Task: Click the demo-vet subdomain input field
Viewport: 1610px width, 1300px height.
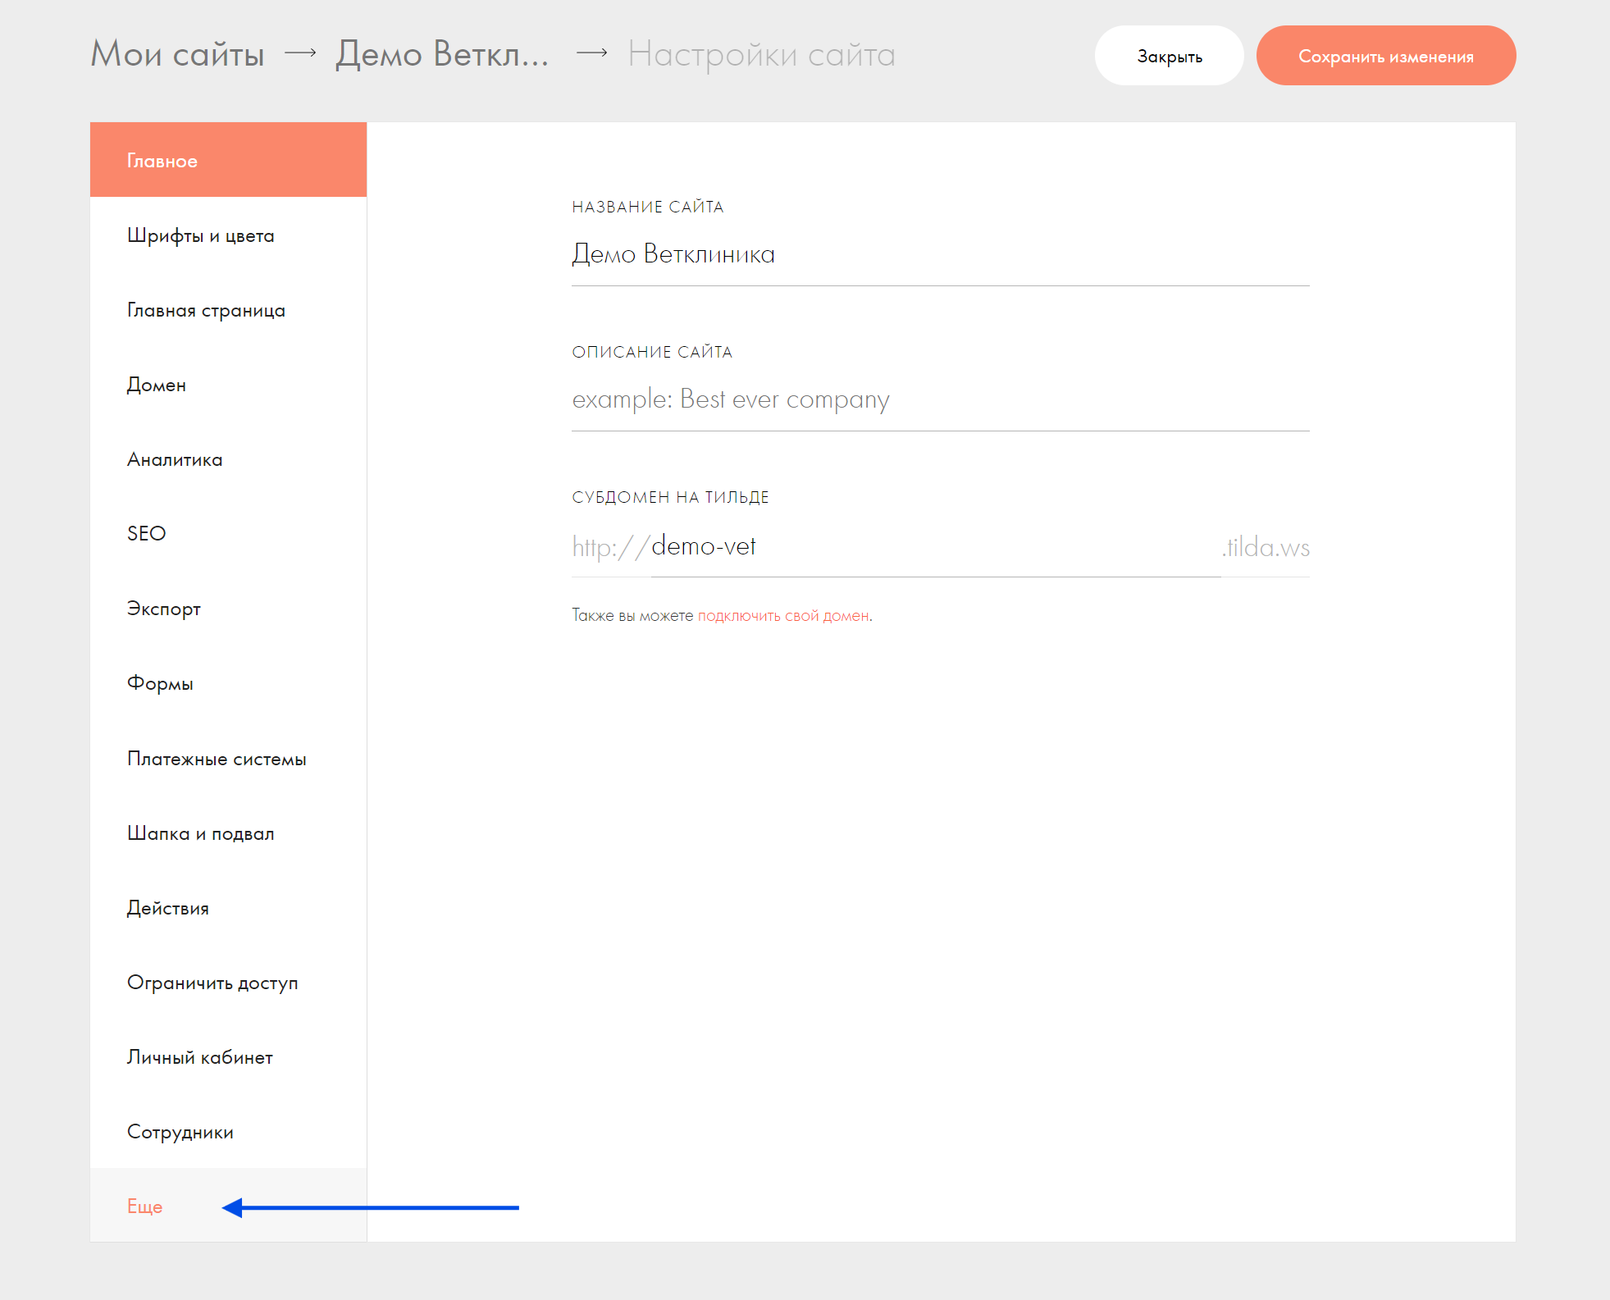Action: 935,547
